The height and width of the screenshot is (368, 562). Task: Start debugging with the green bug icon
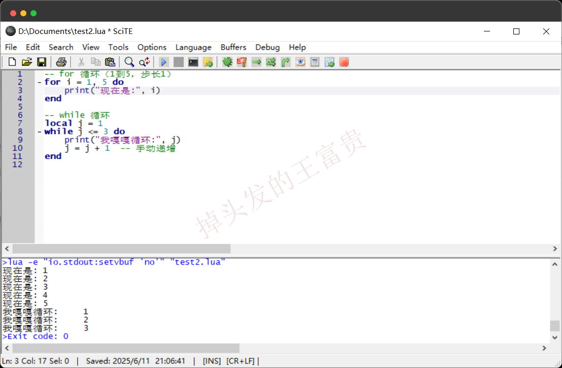point(227,62)
